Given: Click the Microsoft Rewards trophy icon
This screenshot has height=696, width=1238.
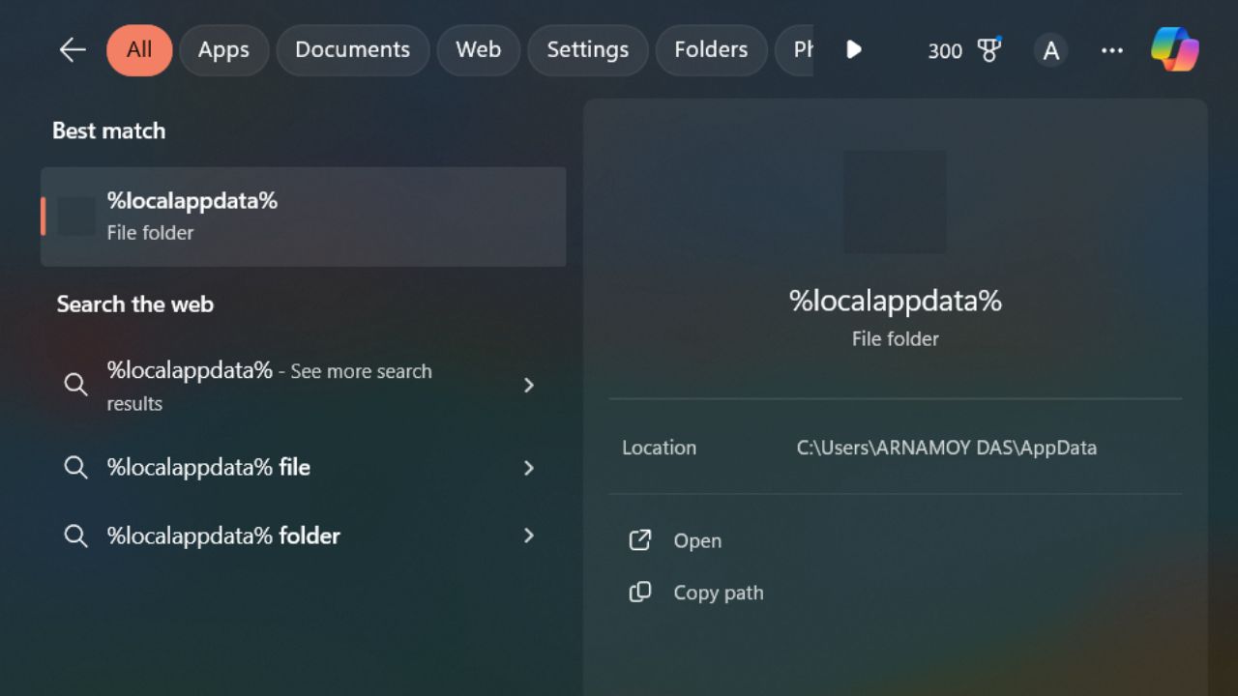Looking at the screenshot, I should pos(988,50).
